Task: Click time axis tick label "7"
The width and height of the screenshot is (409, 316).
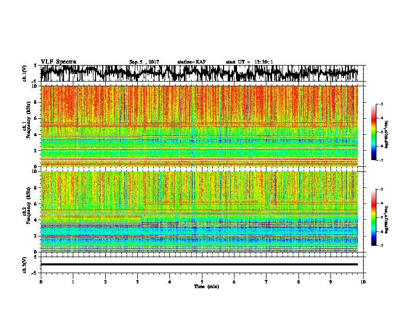Action: [266, 282]
